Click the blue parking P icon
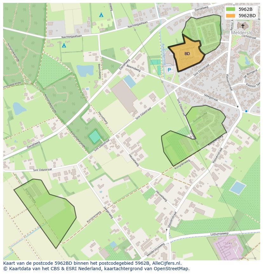The image size is (263, 274). (169, 70)
